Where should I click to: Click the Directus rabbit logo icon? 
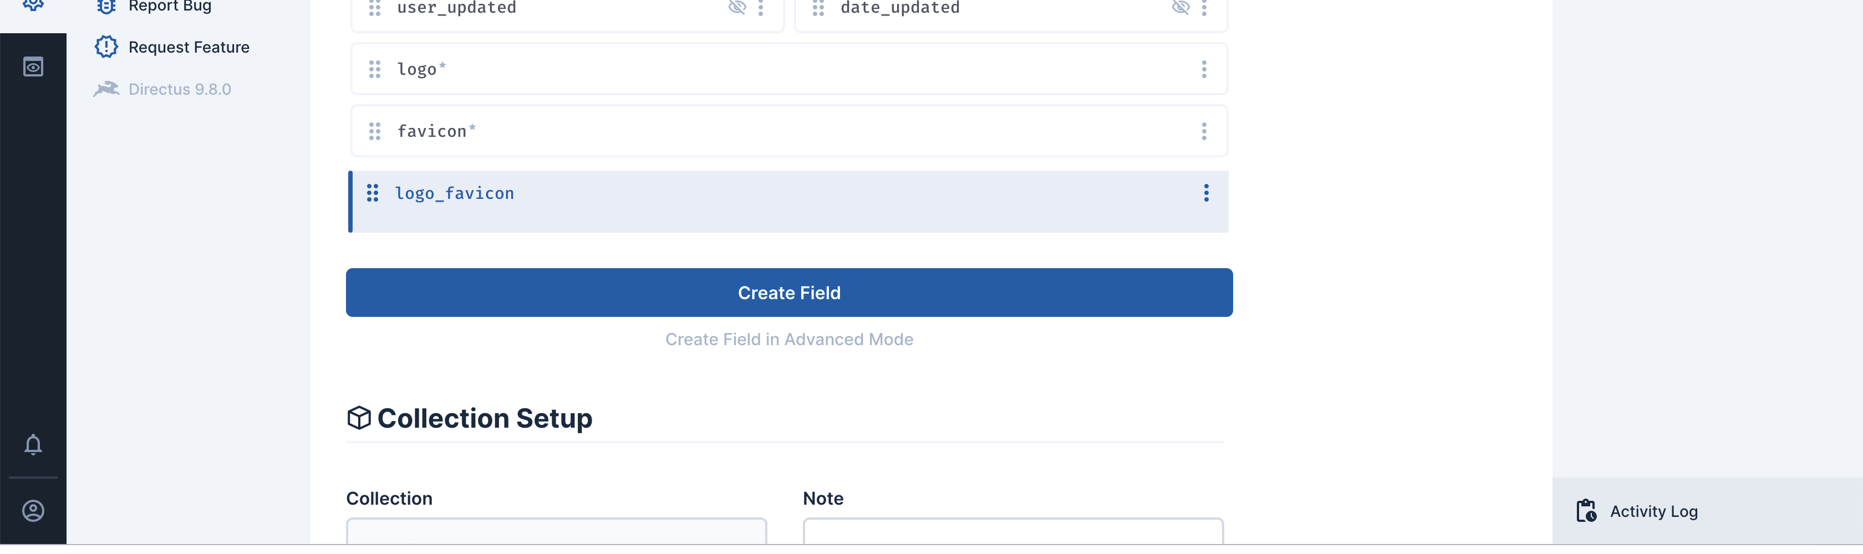tap(107, 88)
